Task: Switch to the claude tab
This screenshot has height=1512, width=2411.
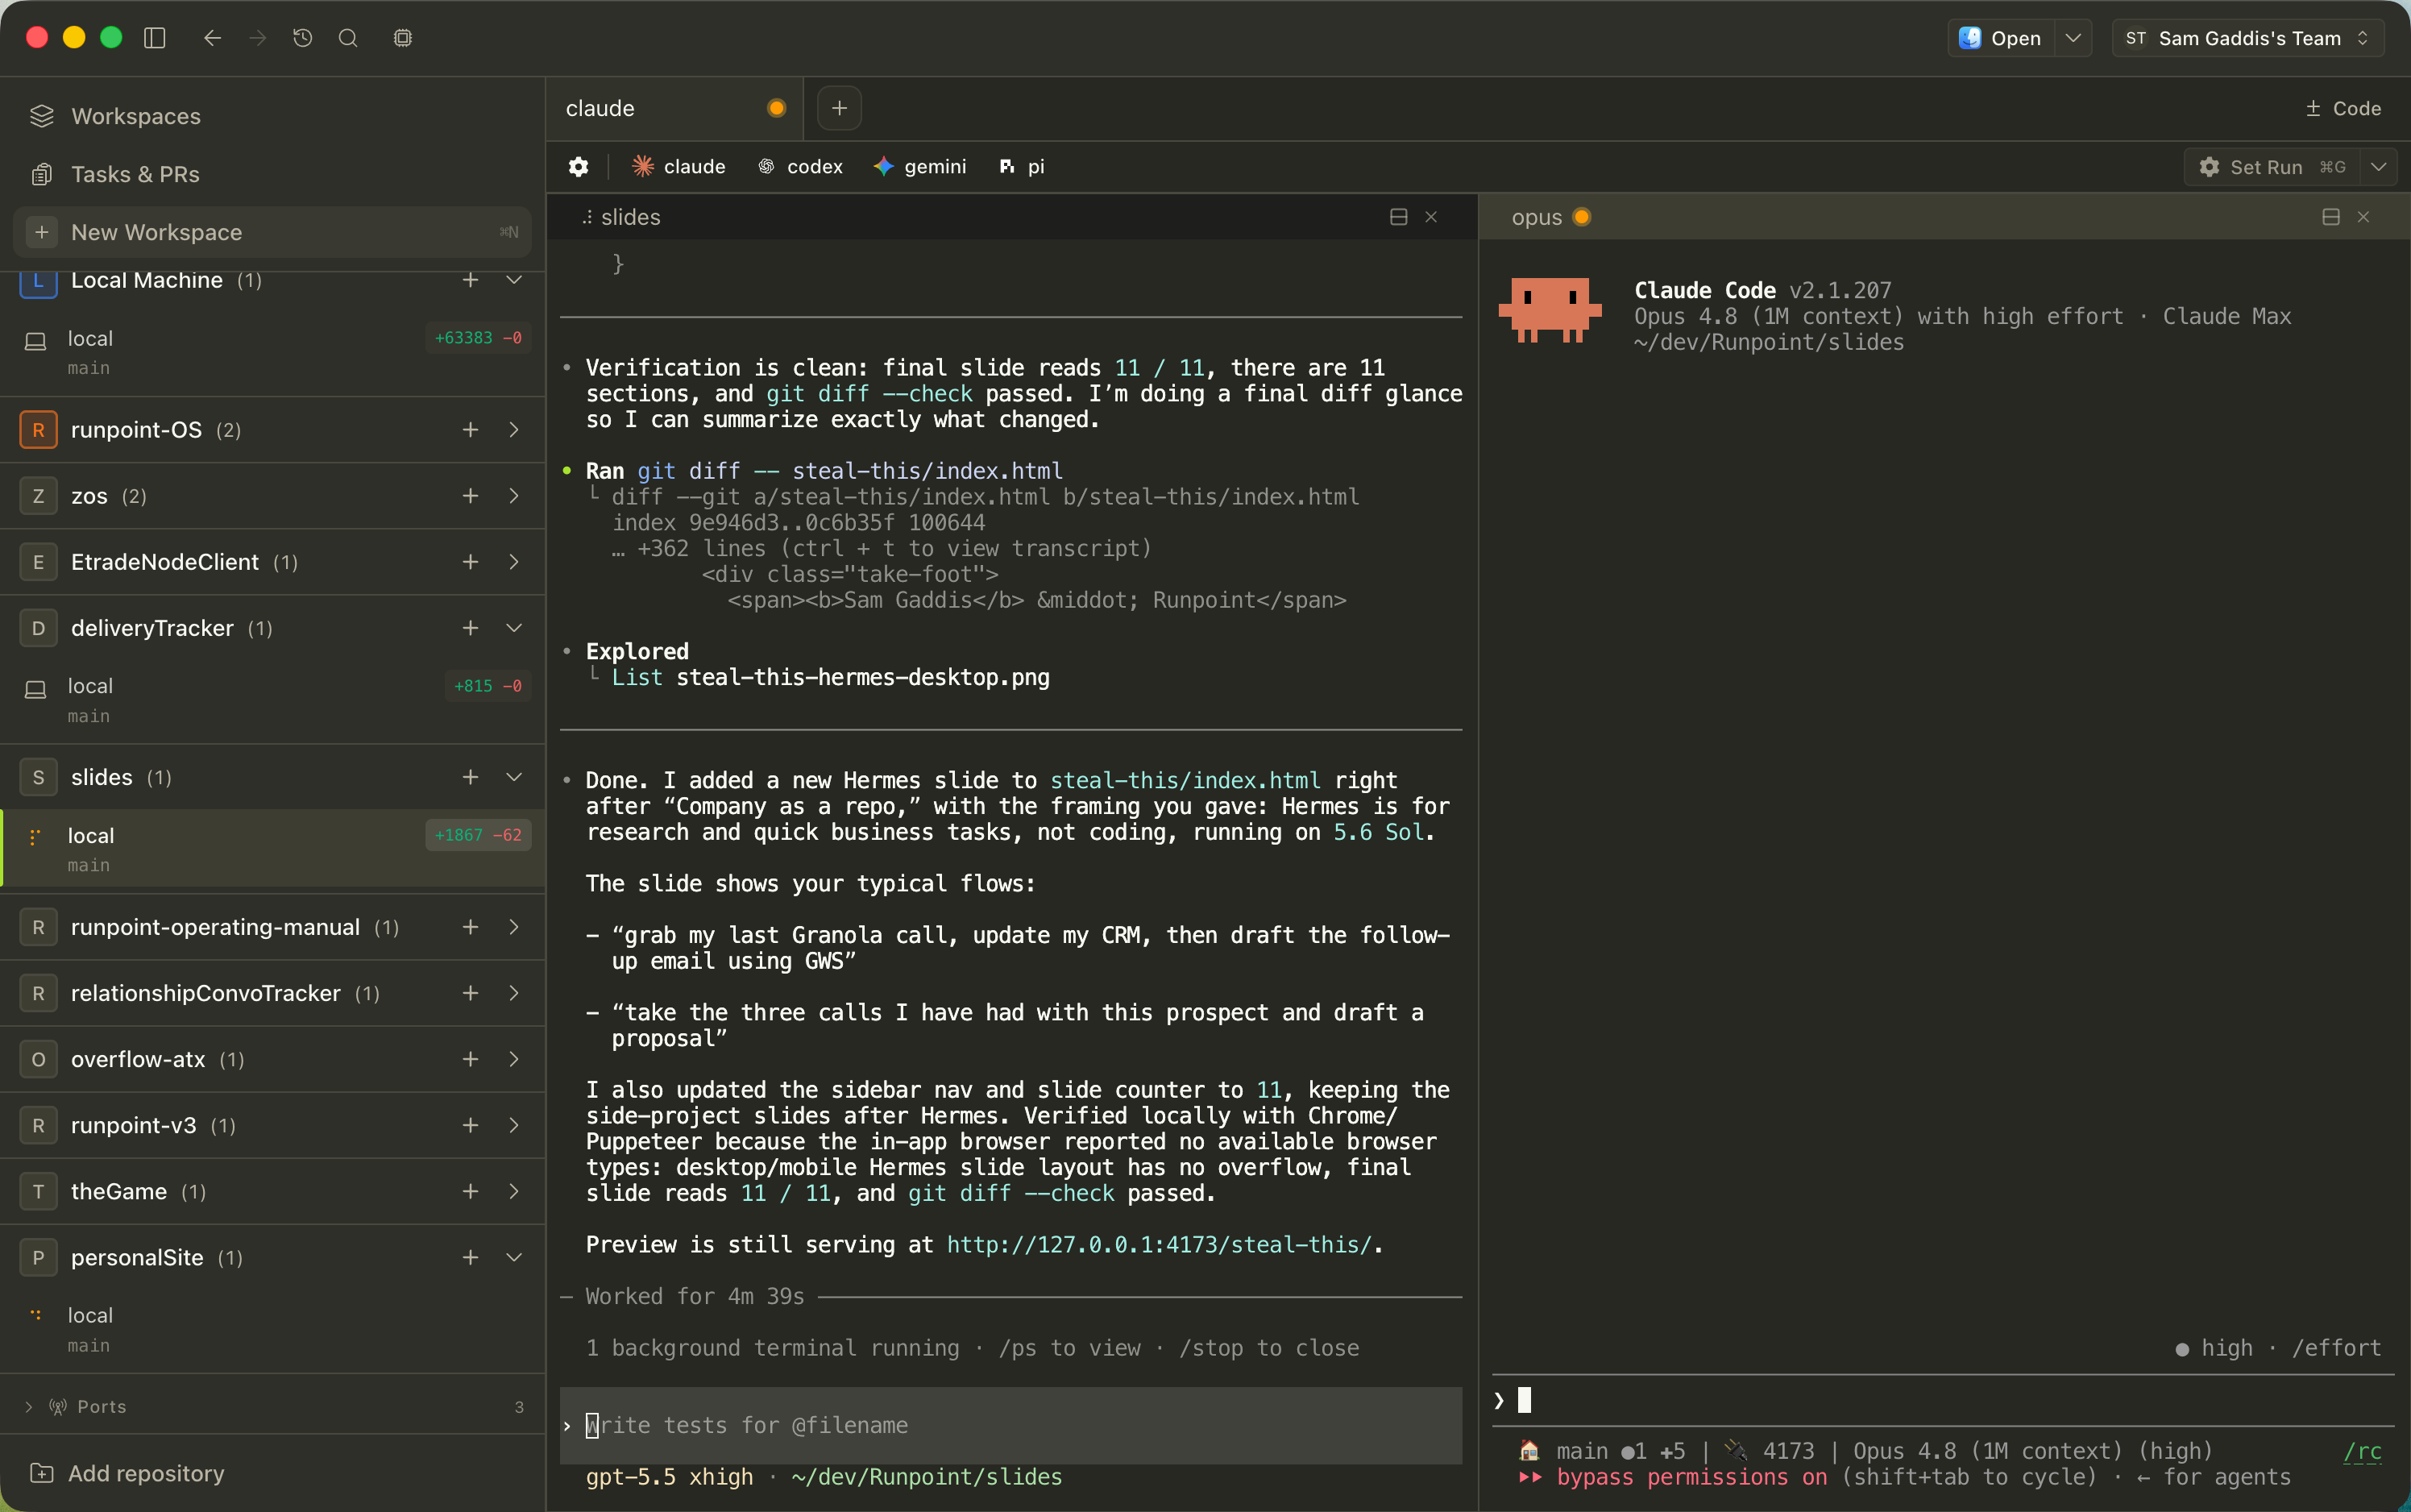Action: 674,108
